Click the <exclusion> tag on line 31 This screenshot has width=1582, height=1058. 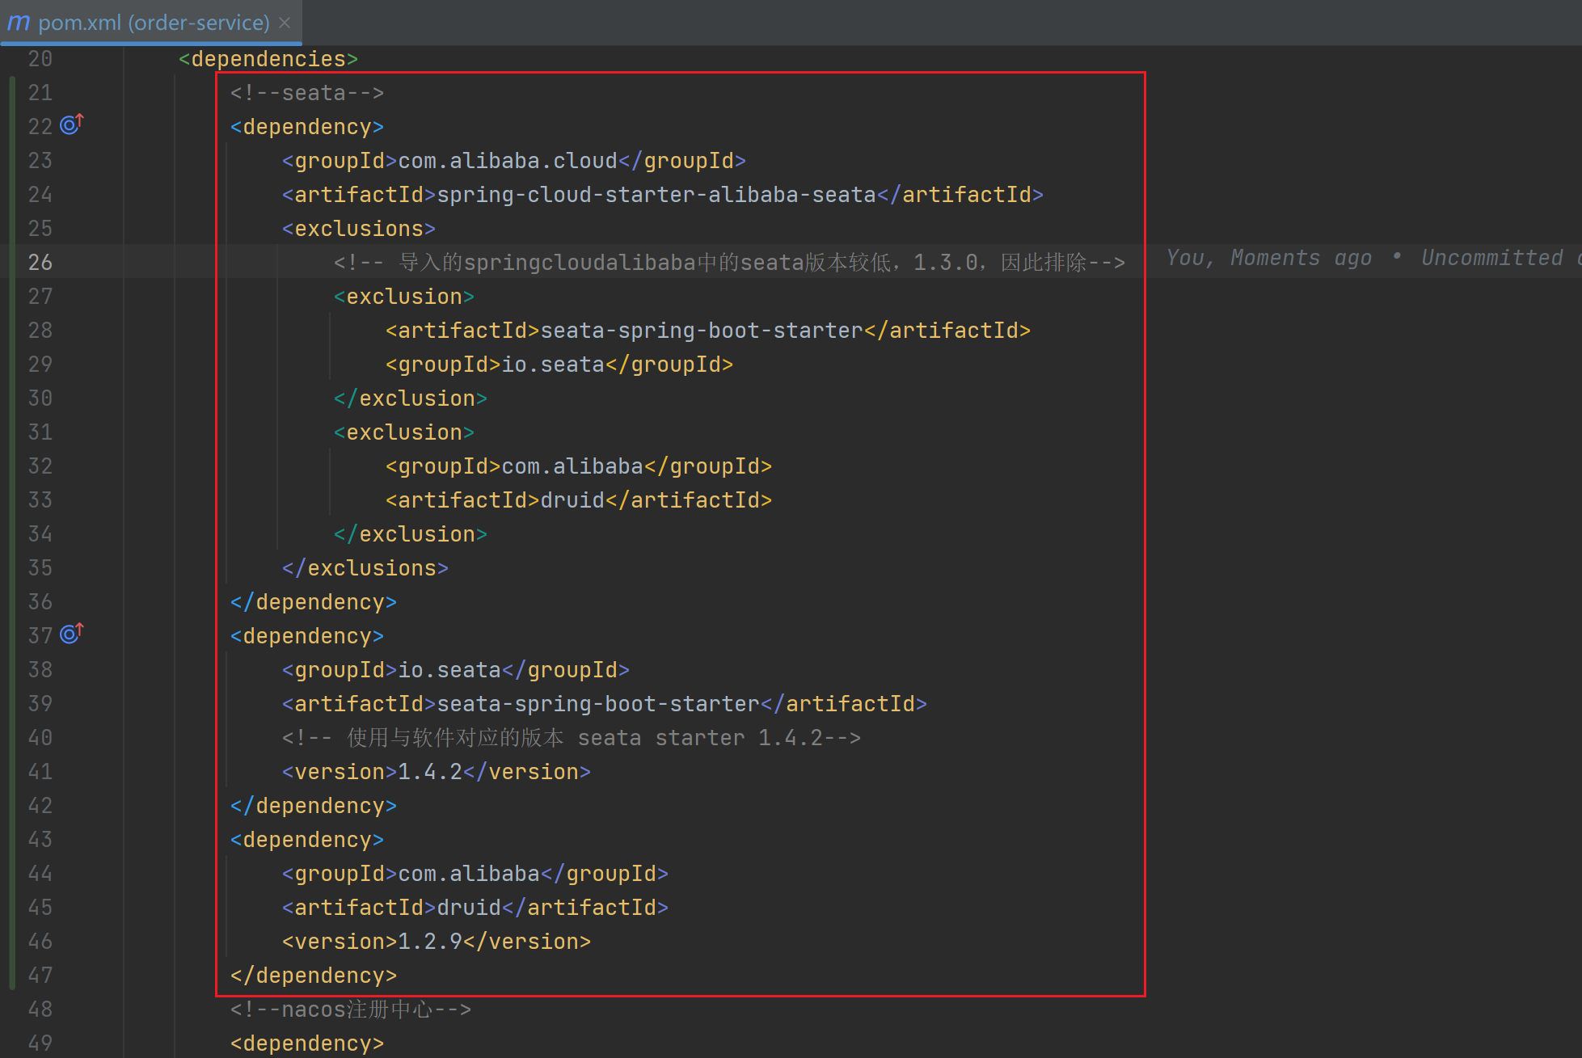[x=404, y=432]
